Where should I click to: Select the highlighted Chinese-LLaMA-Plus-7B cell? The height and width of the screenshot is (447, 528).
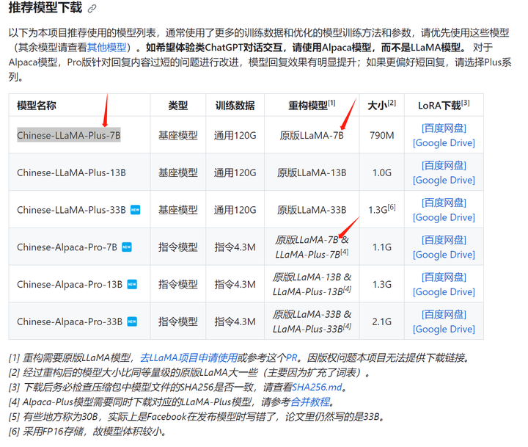point(69,135)
